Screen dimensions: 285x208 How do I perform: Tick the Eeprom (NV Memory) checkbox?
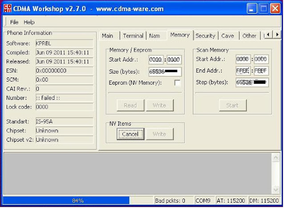point(177,83)
